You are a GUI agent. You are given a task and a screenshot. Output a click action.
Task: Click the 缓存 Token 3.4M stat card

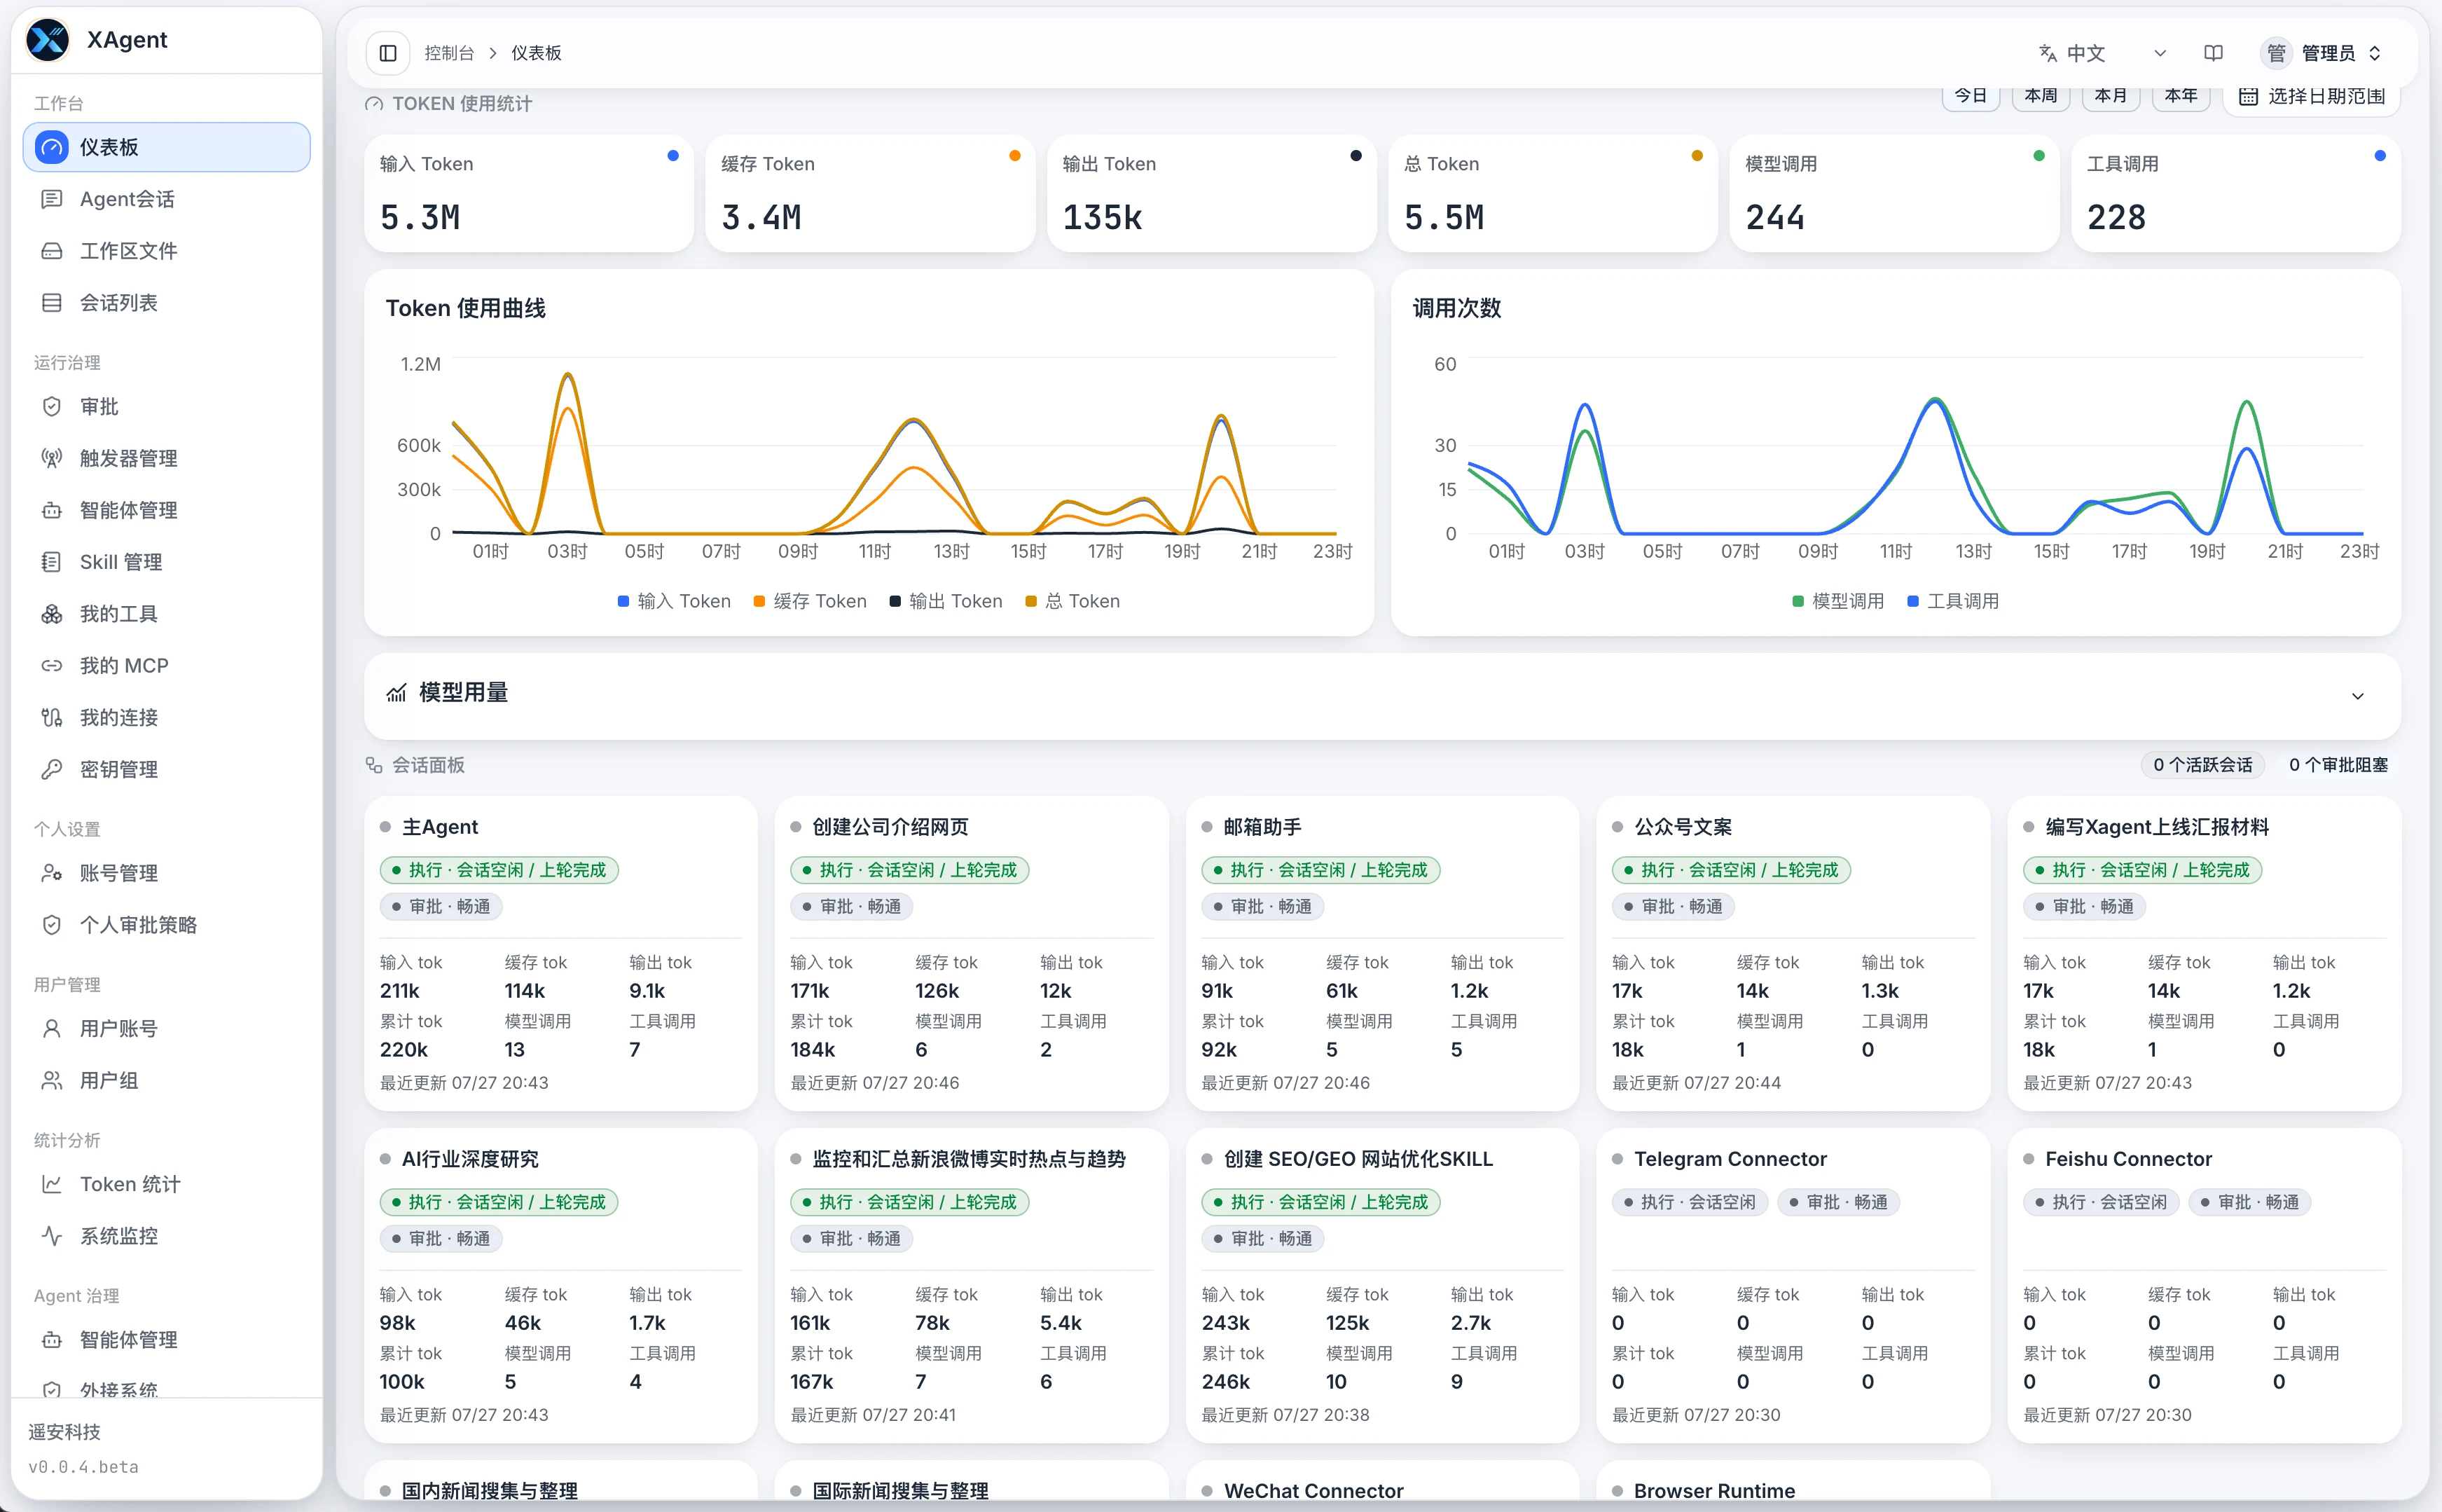tap(869, 193)
